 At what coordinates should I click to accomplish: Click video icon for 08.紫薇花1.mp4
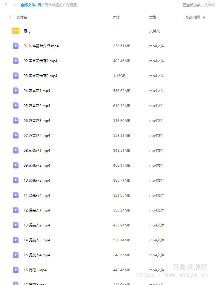[16, 150]
